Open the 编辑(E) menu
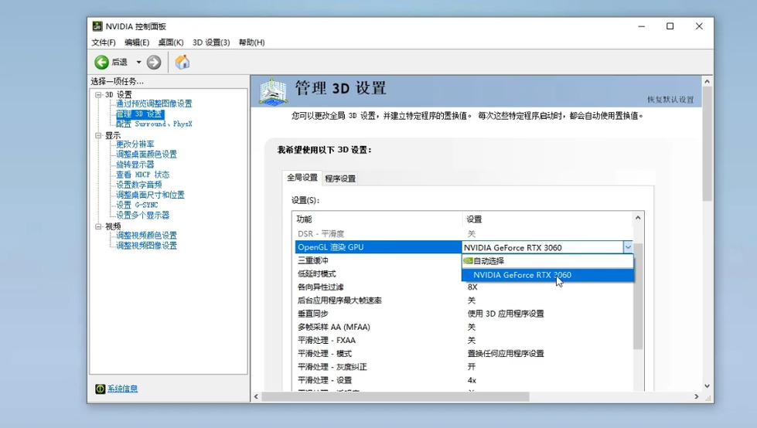 137,42
